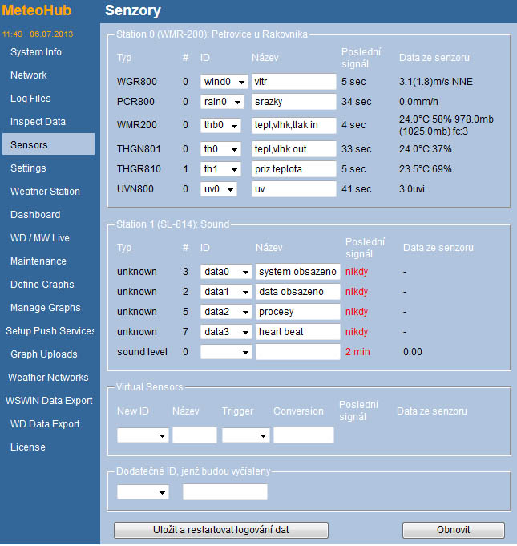Edit the 'vitr' name field
The width and height of the screenshot is (517, 546).
click(x=294, y=82)
